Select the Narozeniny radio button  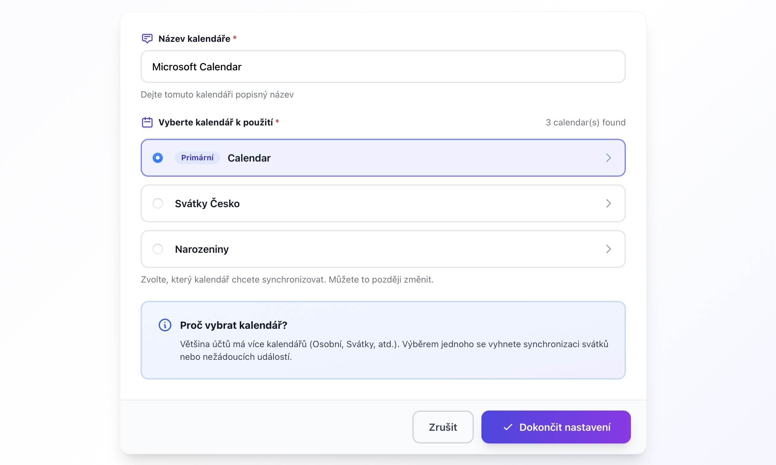[x=158, y=249]
